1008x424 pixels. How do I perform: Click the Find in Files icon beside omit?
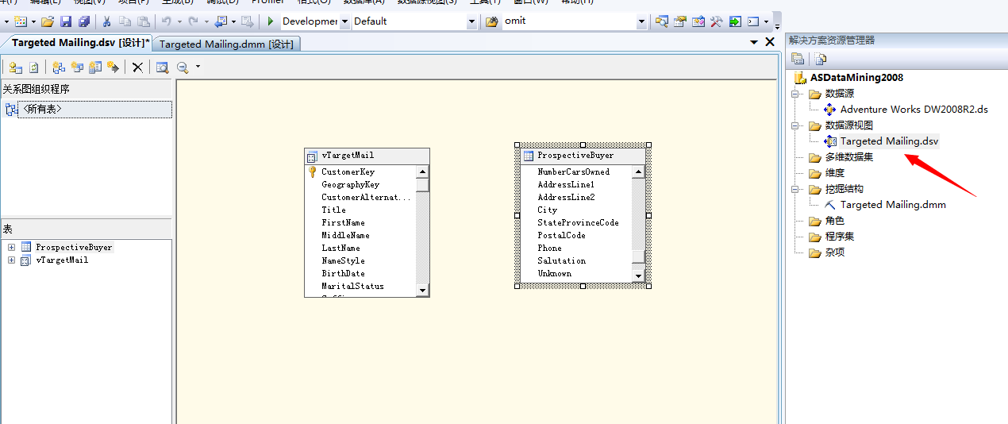(491, 21)
